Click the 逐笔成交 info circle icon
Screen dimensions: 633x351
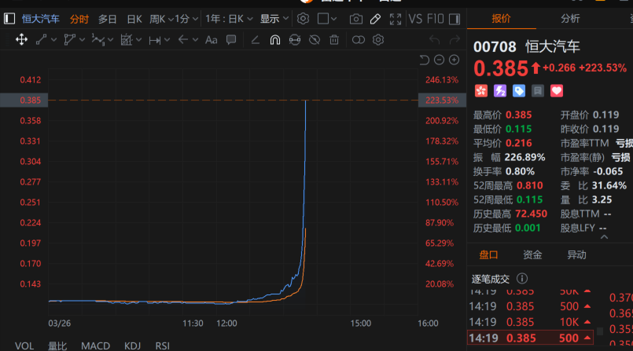tap(522, 278)
